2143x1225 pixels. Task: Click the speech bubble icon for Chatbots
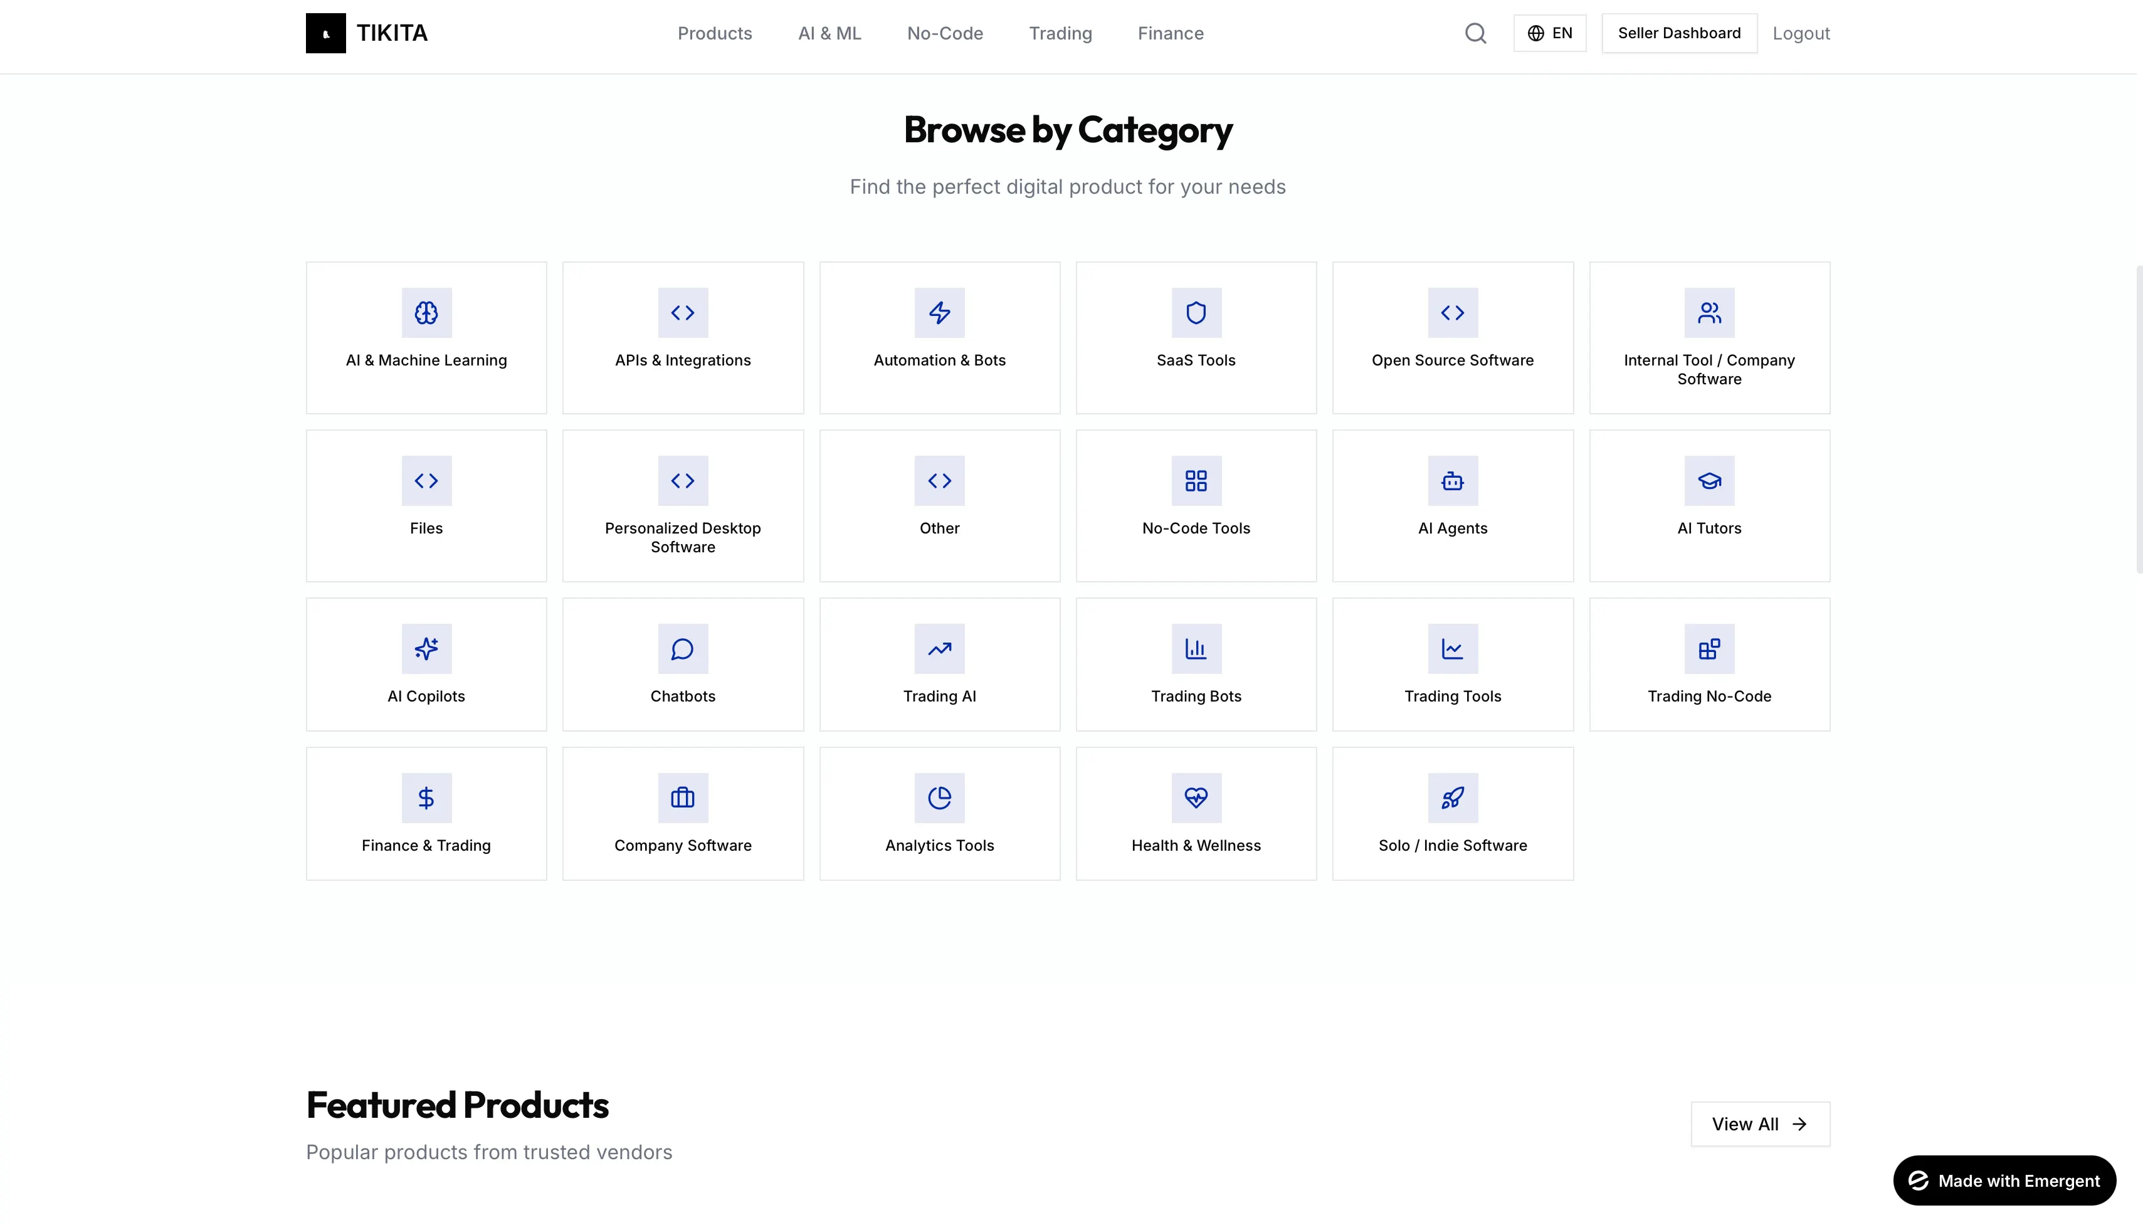point(682,649)
